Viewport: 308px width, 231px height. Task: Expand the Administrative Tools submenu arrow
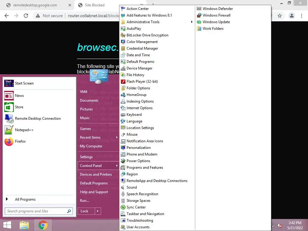tap(192, 22)
